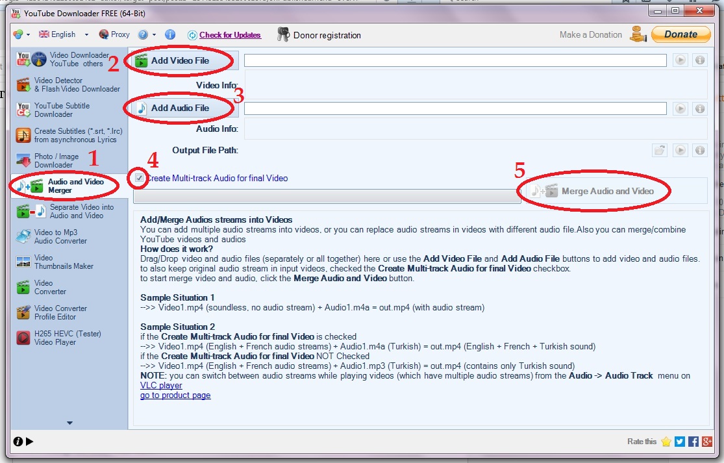Click the Add Video File button
The height and width of the screenshot is (463, 724).
[x=184, y=60]
